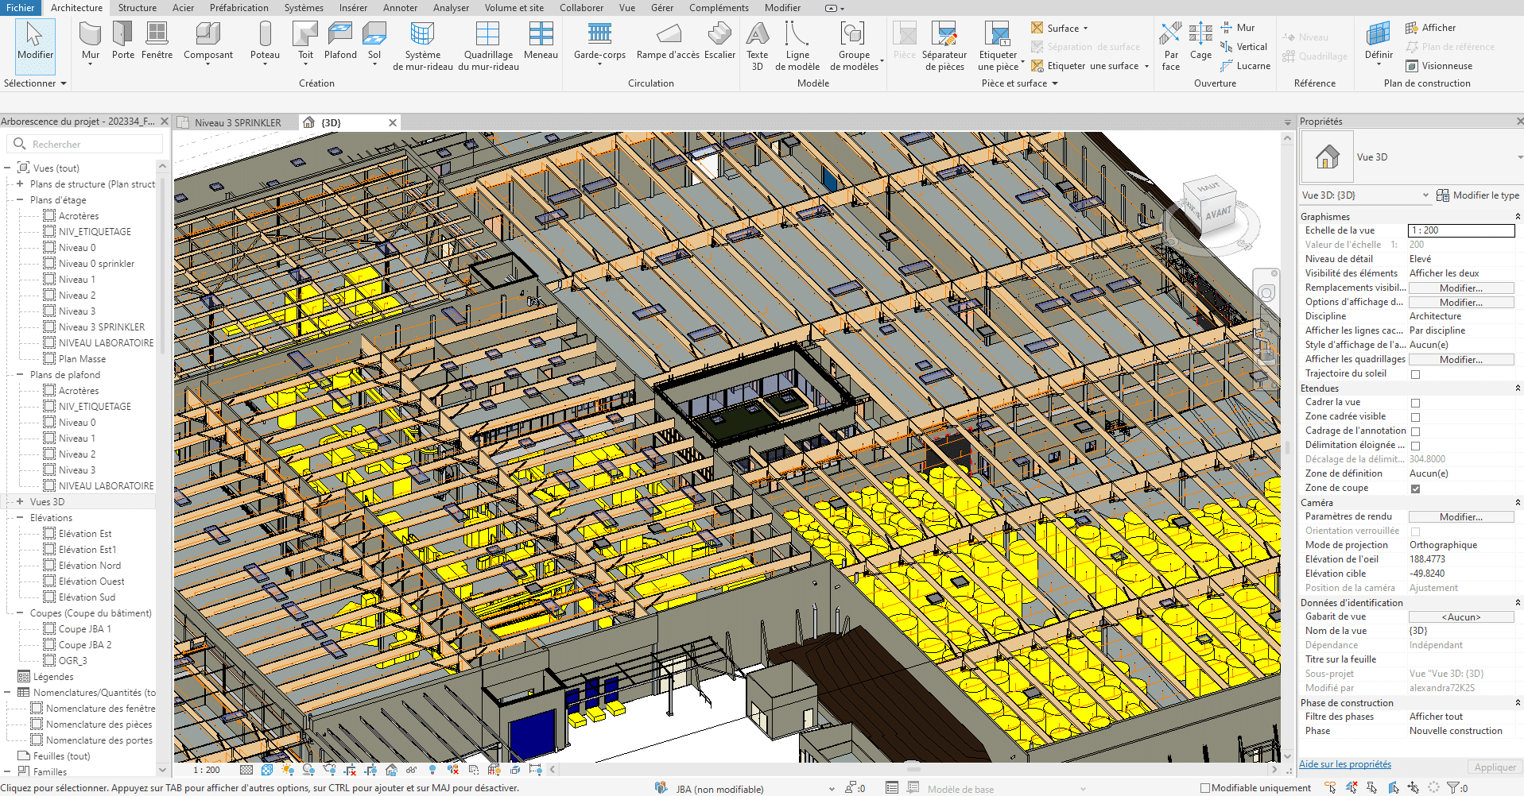Viewport: 1524px width, 796px height.
Task: Collapse the Graphismes properties section
Action: [1518, 216]
